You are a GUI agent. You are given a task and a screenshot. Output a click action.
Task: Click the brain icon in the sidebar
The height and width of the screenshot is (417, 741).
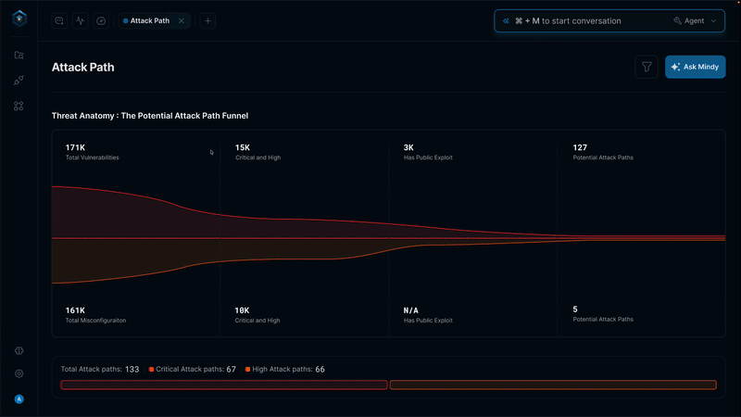coord(19,351)
